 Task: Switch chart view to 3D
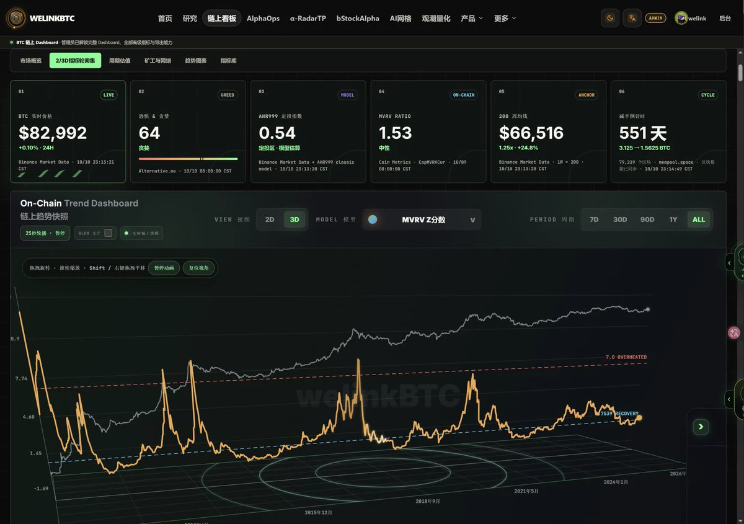tap(294, 220)
